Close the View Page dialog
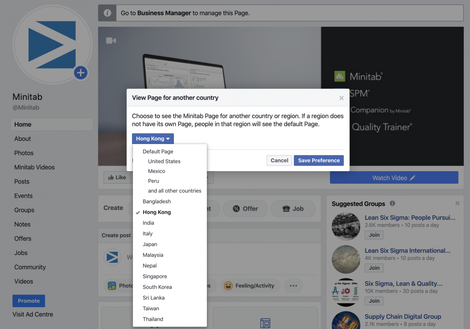 tap(342, 98)
